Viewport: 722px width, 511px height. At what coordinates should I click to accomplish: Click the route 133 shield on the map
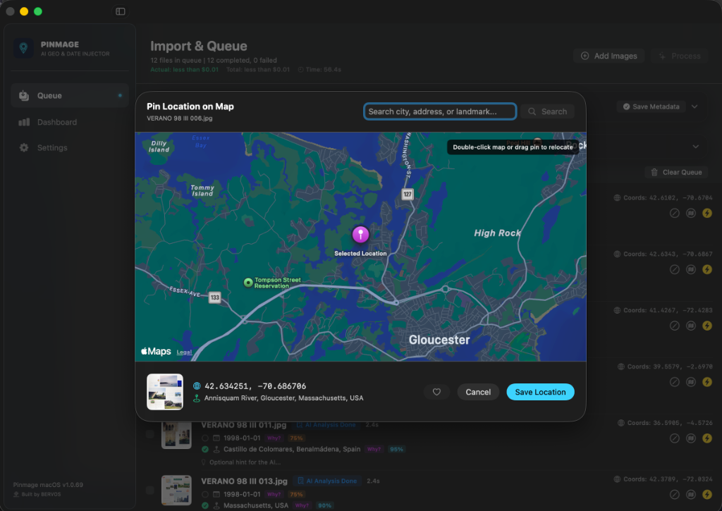(214, 297)
